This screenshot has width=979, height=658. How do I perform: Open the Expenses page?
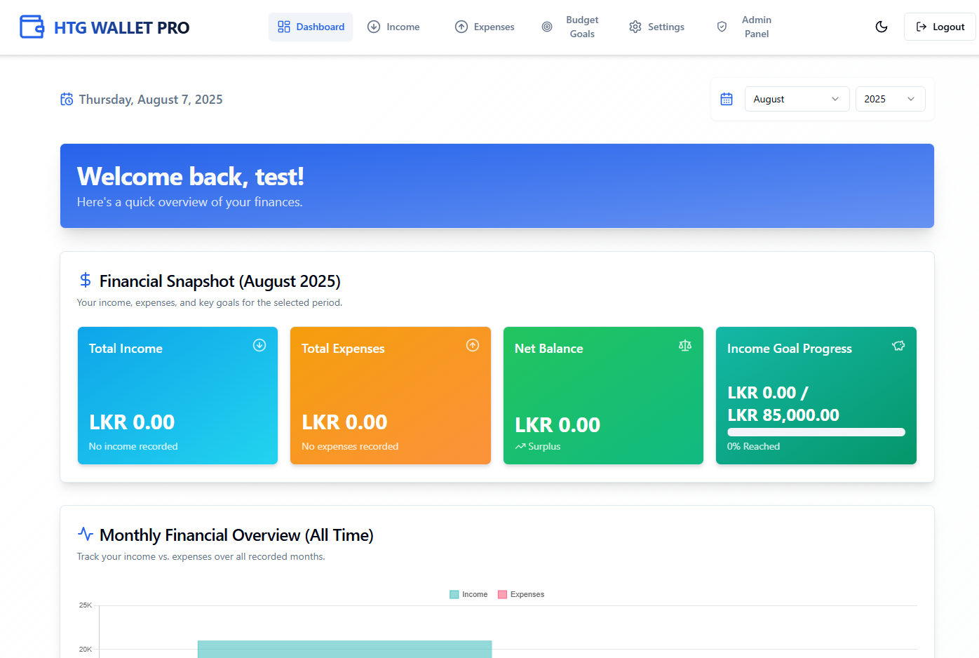(485, 27)
